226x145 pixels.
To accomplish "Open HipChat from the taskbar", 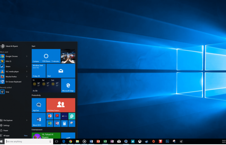I will [126, 142].
